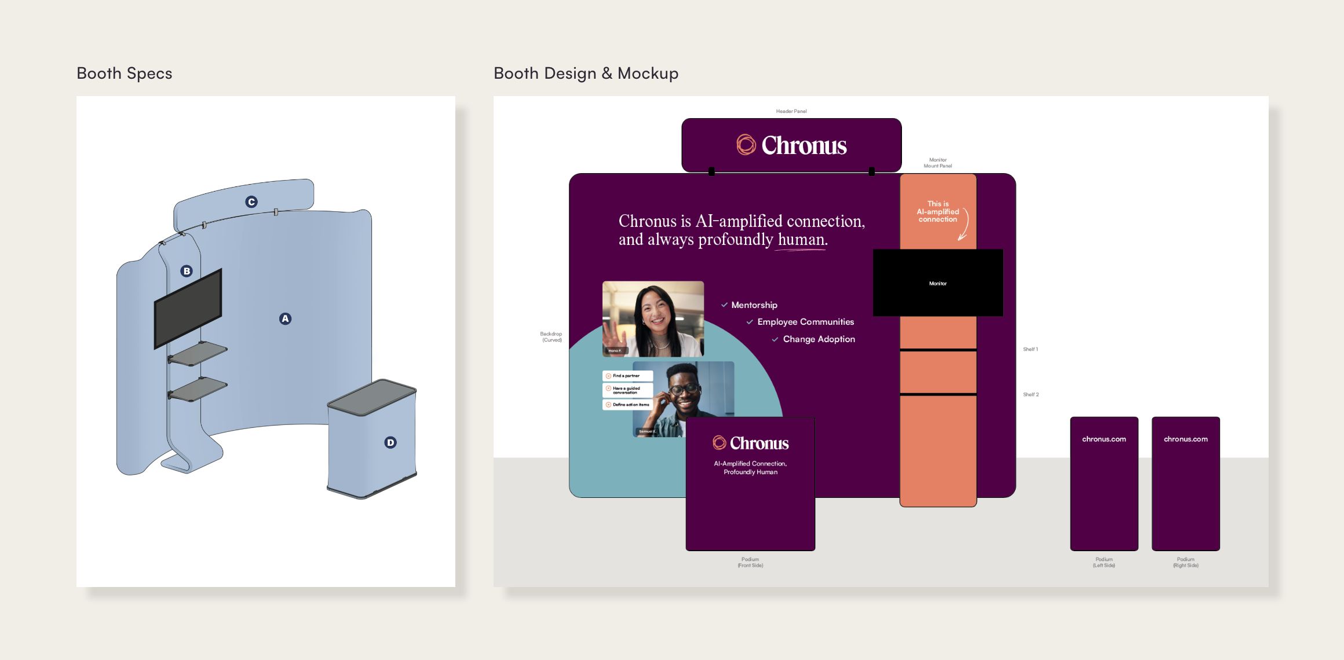Image resolution: width=1344 pixels, height=660 pixels.
Task: Click the Podium (Front Side) label
Action: [750, 562]
